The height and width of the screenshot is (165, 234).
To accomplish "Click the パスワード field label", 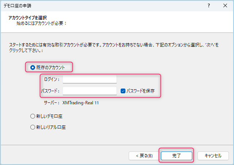I will 50,91.
